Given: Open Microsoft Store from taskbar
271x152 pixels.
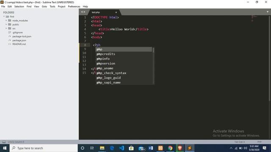Looking at the screenshot, I should pos(131,148).
